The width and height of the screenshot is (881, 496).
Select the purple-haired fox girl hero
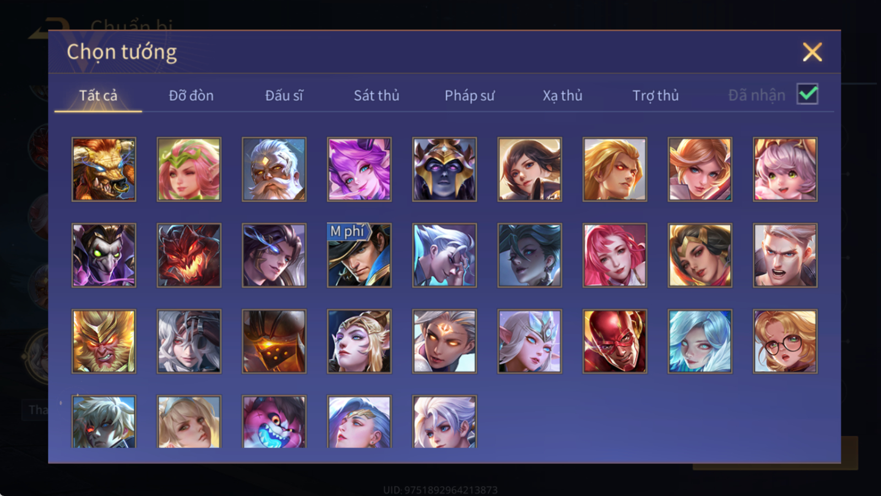tap(360, 169)
